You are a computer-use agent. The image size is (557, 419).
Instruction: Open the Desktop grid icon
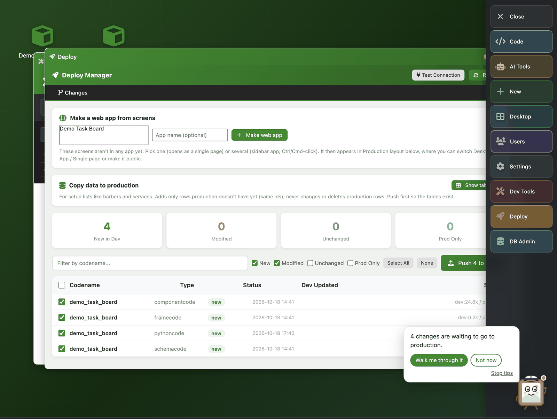click(x=500, y=116)
